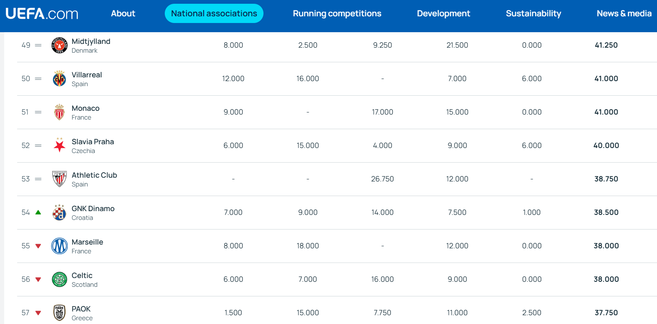Open the Midtjylland club link

point(91,41)
